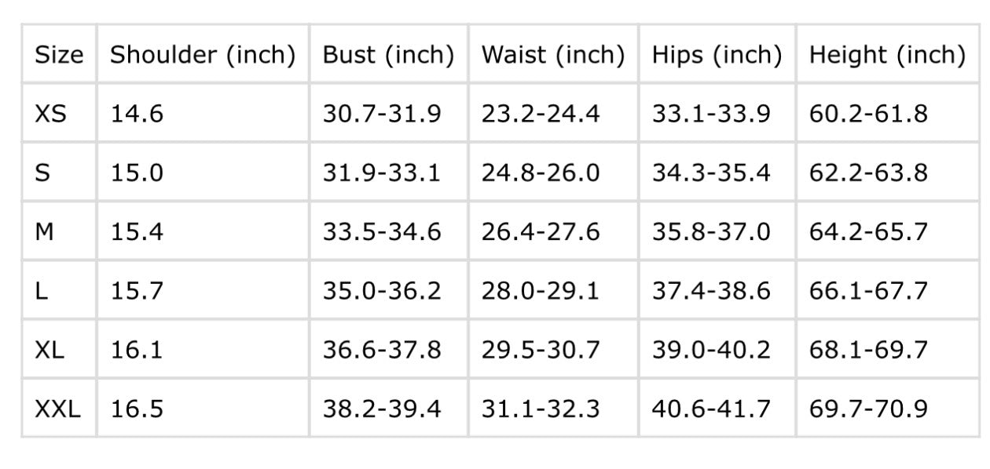Viewport: 990px width, 469px height.
Task: Select the height range 60.2-61.8 cell
Action: (x=868, y=114)
